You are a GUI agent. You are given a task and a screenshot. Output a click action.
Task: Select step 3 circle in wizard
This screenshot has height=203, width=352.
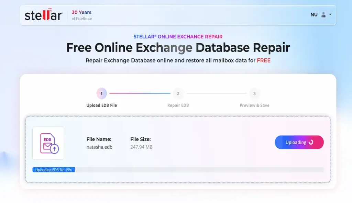254,93
